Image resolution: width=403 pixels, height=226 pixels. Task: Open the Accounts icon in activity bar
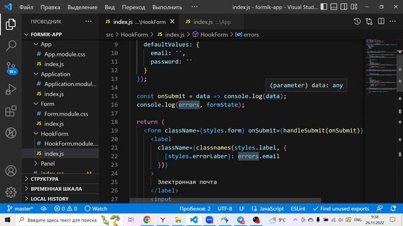(x=11, y=171)
